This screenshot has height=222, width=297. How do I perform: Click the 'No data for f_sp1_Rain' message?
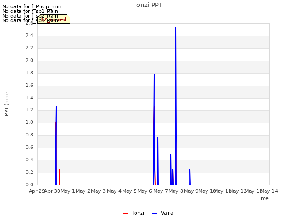click(x=30, y=11)
